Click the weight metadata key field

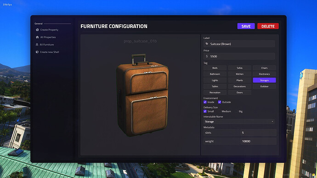[221, 141]
